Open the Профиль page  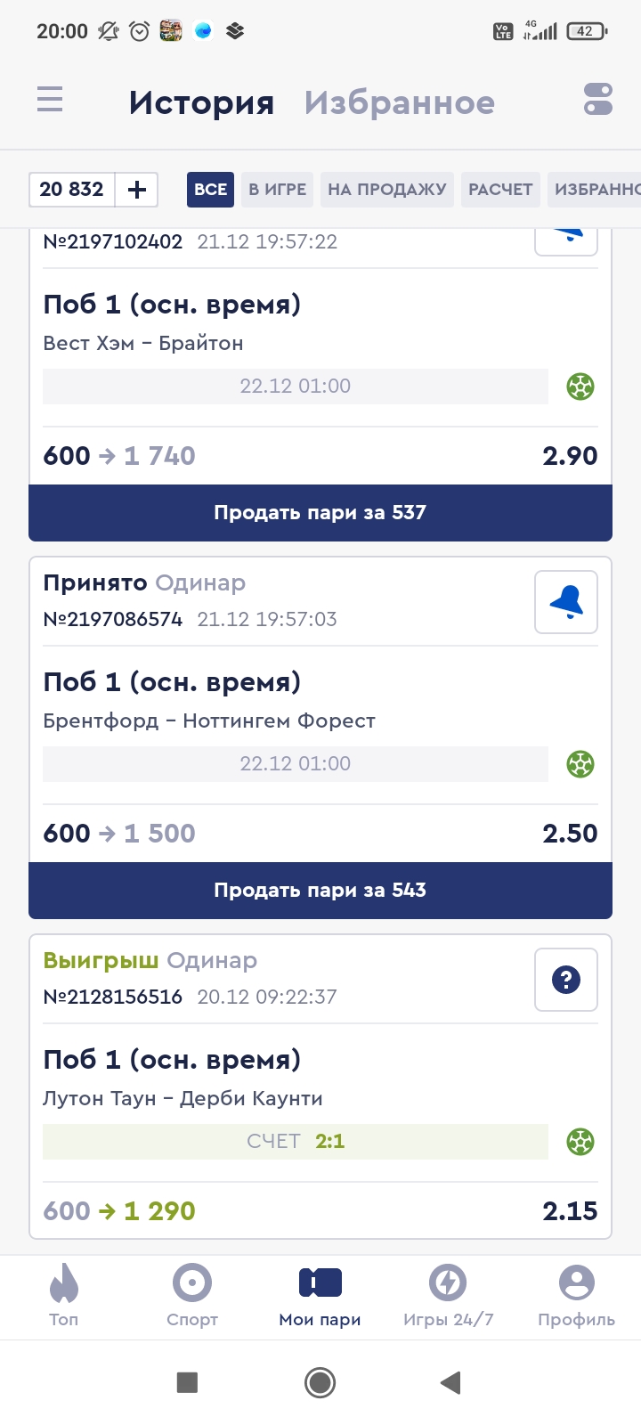[x=576, y=1295]
